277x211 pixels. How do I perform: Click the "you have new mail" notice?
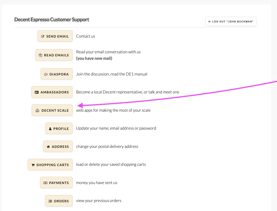pyautogui.click(x=94, y=58)
